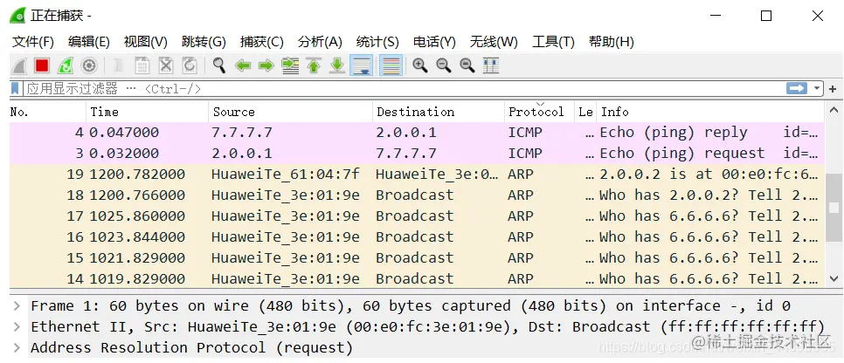Sort by the Info column header
Image resolution: width=844 pixels, height=363 pixels.
[709, 112]
